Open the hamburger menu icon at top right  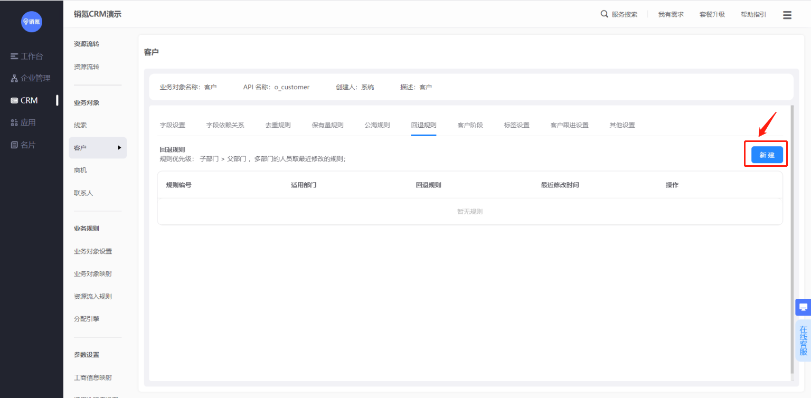point(787,15)
